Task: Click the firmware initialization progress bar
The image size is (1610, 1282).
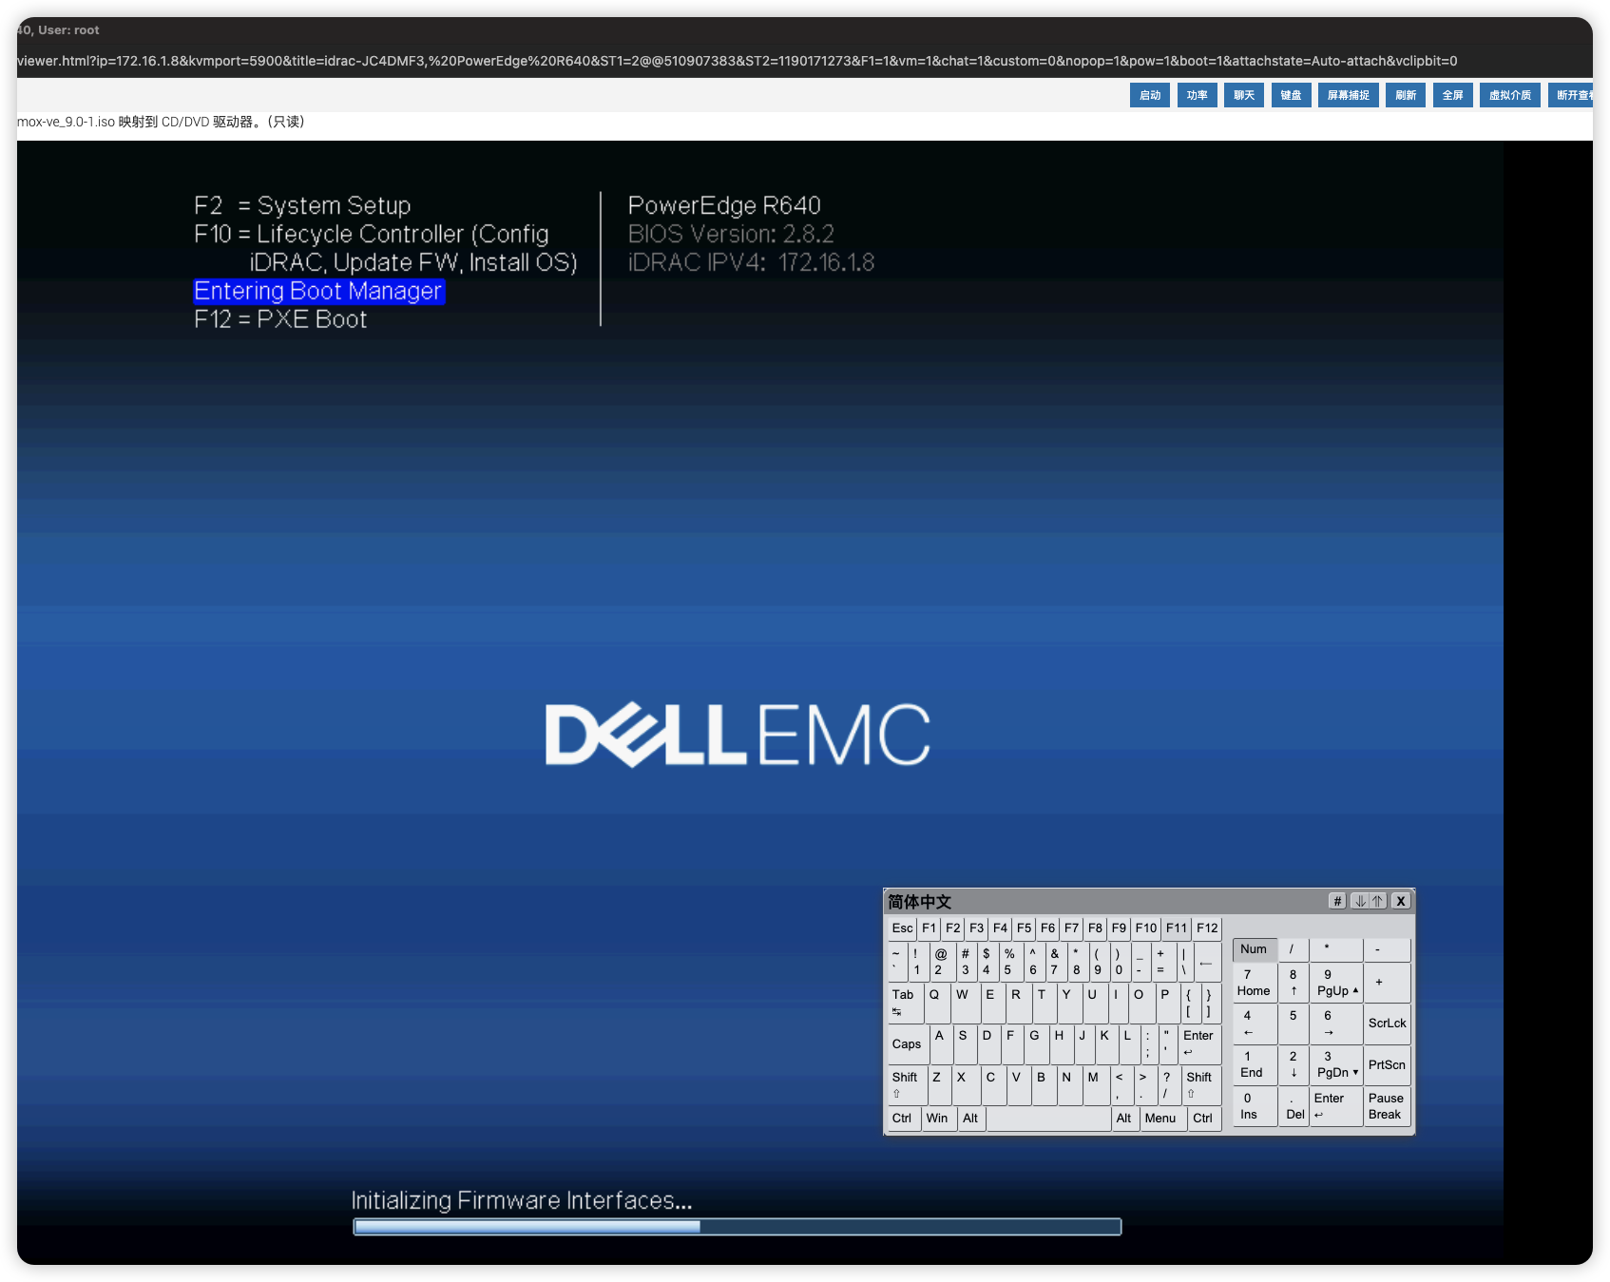Action: click(737, 1227)
